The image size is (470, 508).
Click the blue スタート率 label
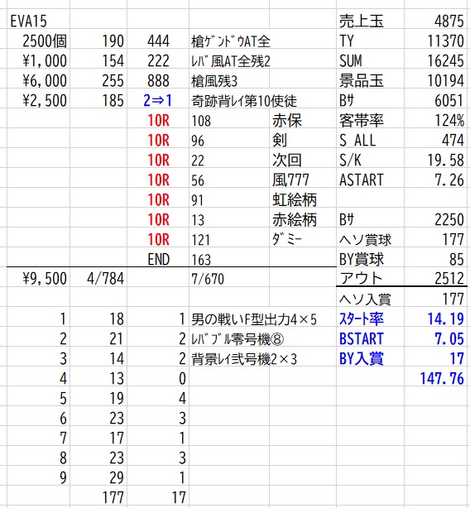point(361,319)
